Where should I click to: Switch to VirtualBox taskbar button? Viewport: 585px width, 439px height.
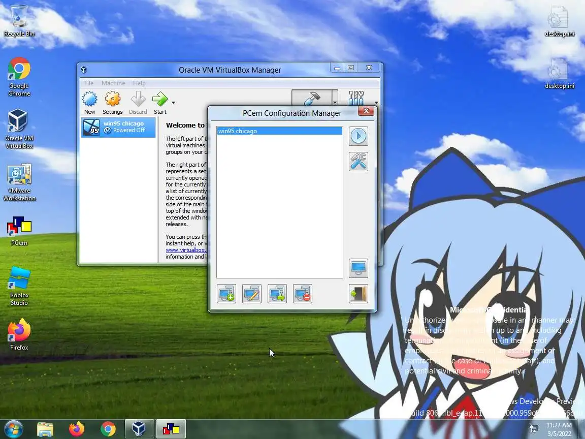pos(139,429)
